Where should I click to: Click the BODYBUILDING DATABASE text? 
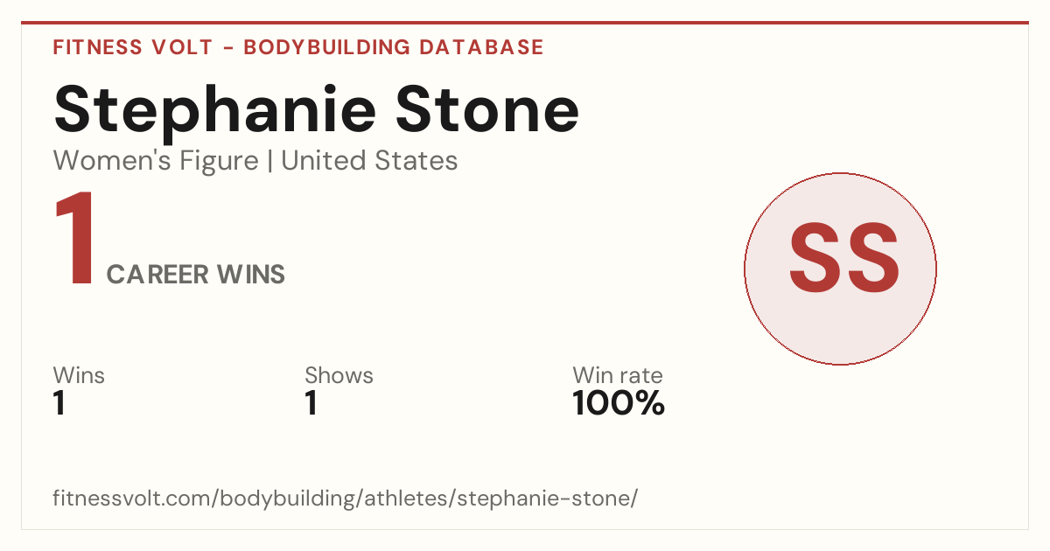point(394,47)
